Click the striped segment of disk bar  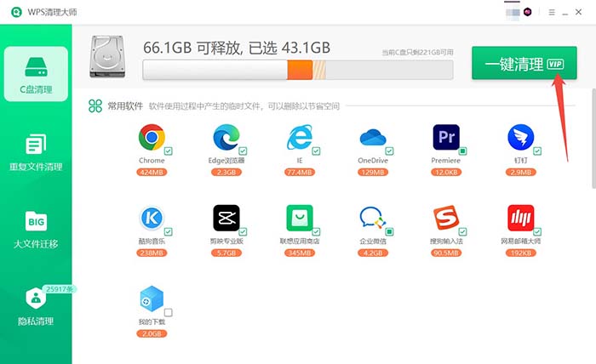tap(319, 70)
